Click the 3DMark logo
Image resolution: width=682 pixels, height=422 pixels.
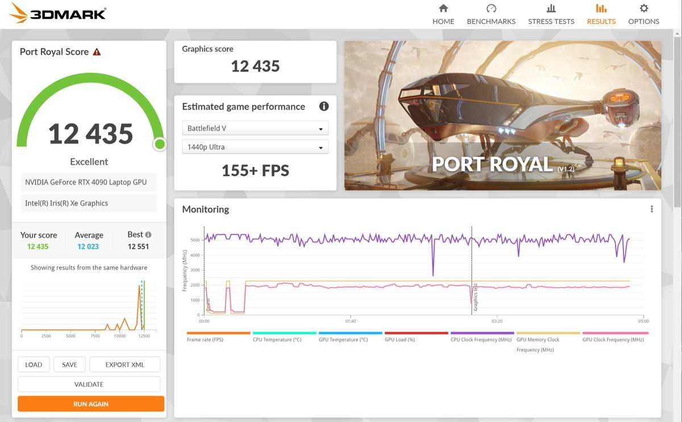pyautogui.click(x=58, y=13)
